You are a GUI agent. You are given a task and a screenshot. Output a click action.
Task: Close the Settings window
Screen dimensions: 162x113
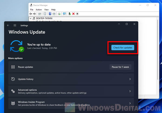click(x=134, y=24)
